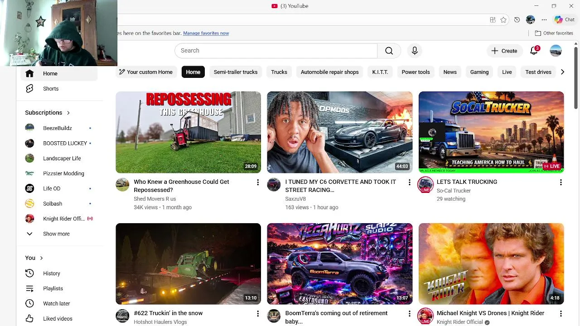
Task: Expand Show more subscriptions
Action: click(59, 234)
